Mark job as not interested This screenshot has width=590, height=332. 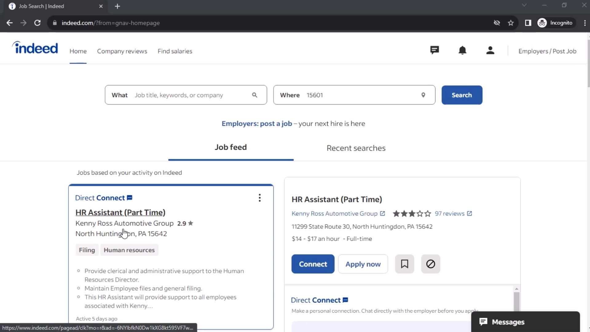pos(431,264)
